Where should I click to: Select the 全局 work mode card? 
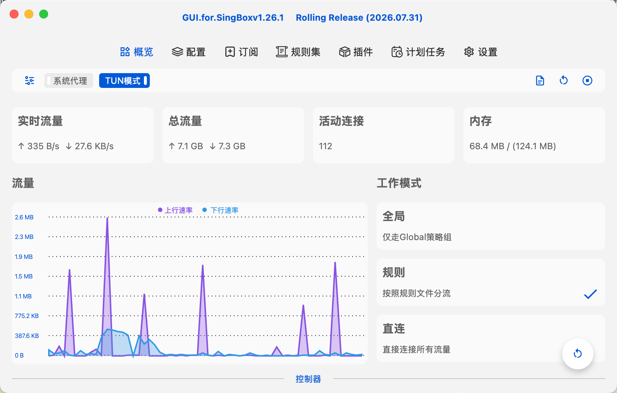point(491,226)
